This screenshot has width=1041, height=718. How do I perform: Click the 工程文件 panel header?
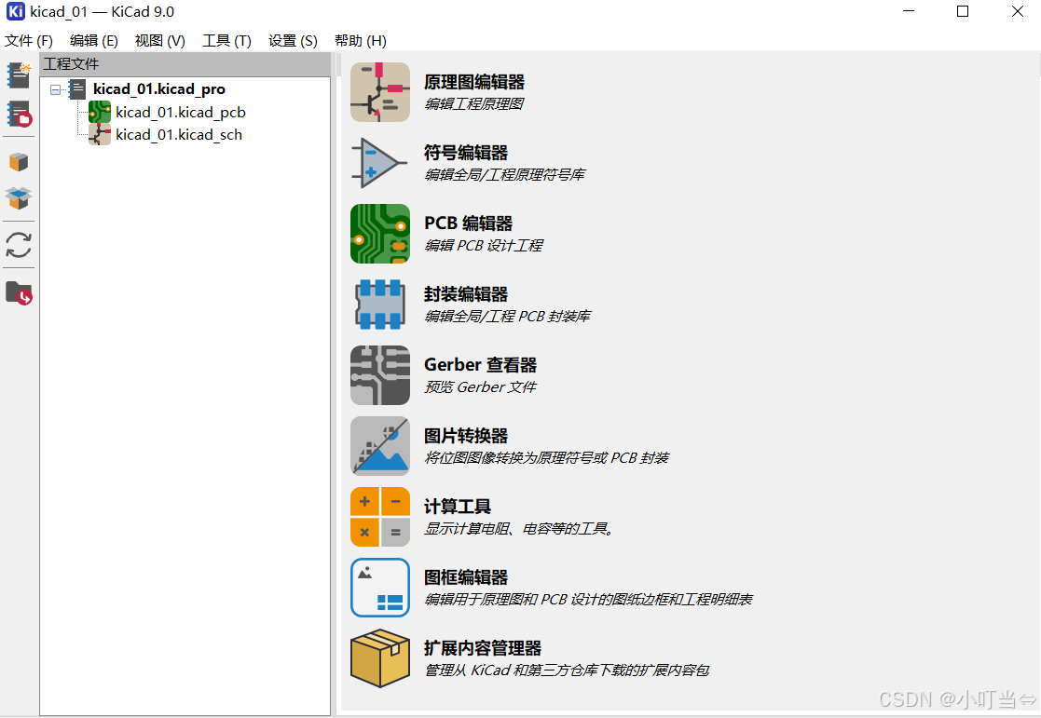click(185, 64)
